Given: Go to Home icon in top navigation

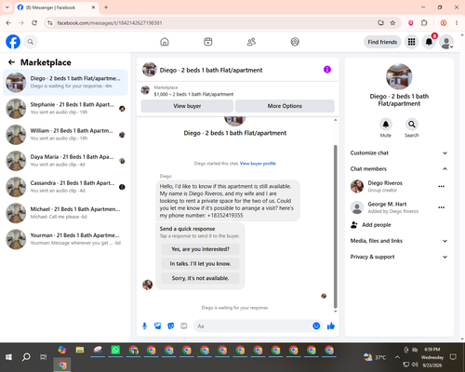Looking at the screenshot, I should pos(165,42).
